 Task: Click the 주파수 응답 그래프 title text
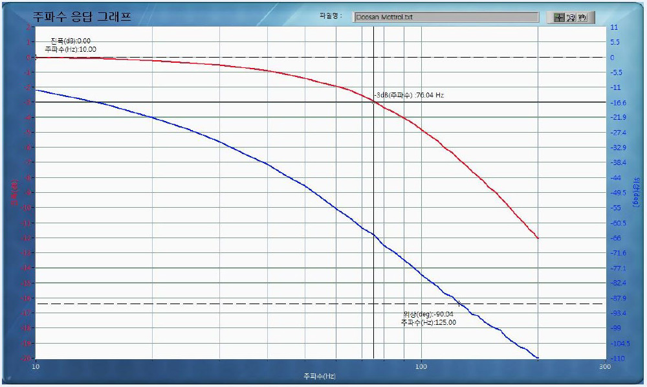click(82, 17)
